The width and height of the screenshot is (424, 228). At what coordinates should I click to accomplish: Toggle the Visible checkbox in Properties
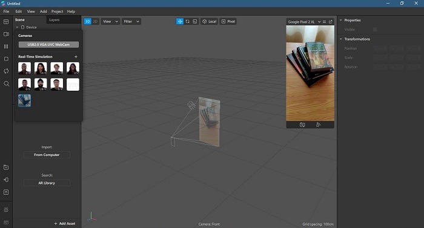375,30
